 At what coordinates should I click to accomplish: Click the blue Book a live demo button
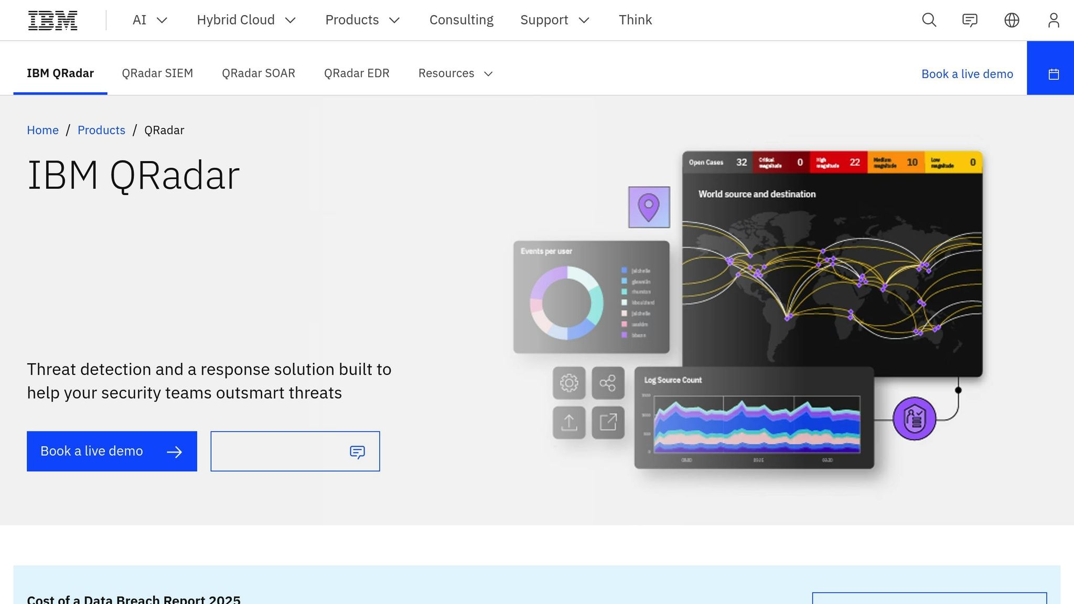point(112,451)
